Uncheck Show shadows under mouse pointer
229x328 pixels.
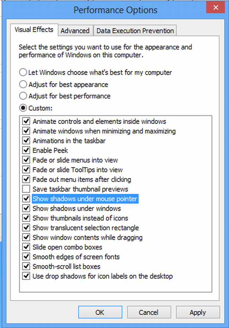pos(26,198)
